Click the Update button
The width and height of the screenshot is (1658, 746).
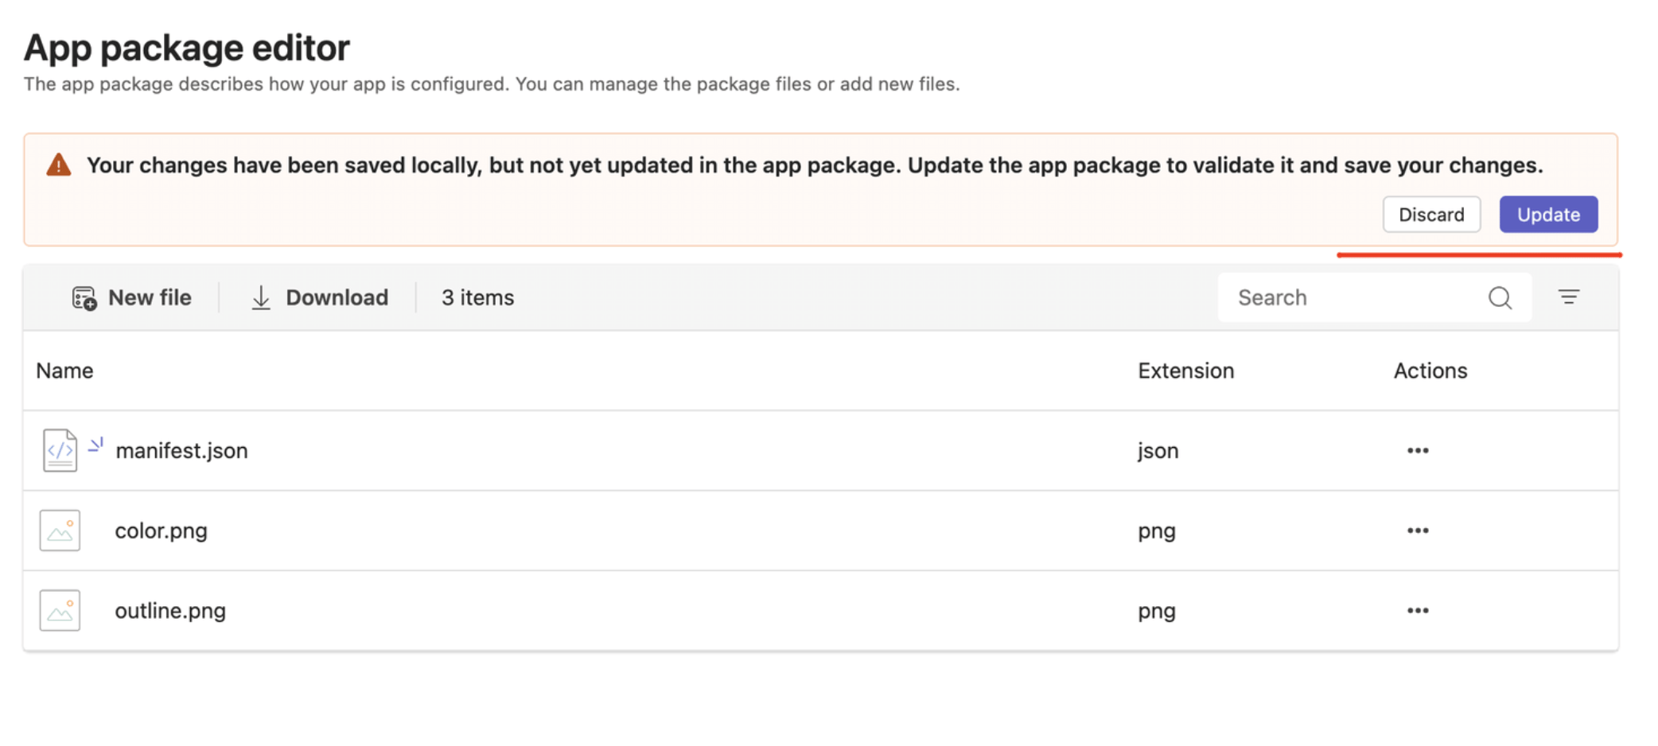pos(1548,215)
